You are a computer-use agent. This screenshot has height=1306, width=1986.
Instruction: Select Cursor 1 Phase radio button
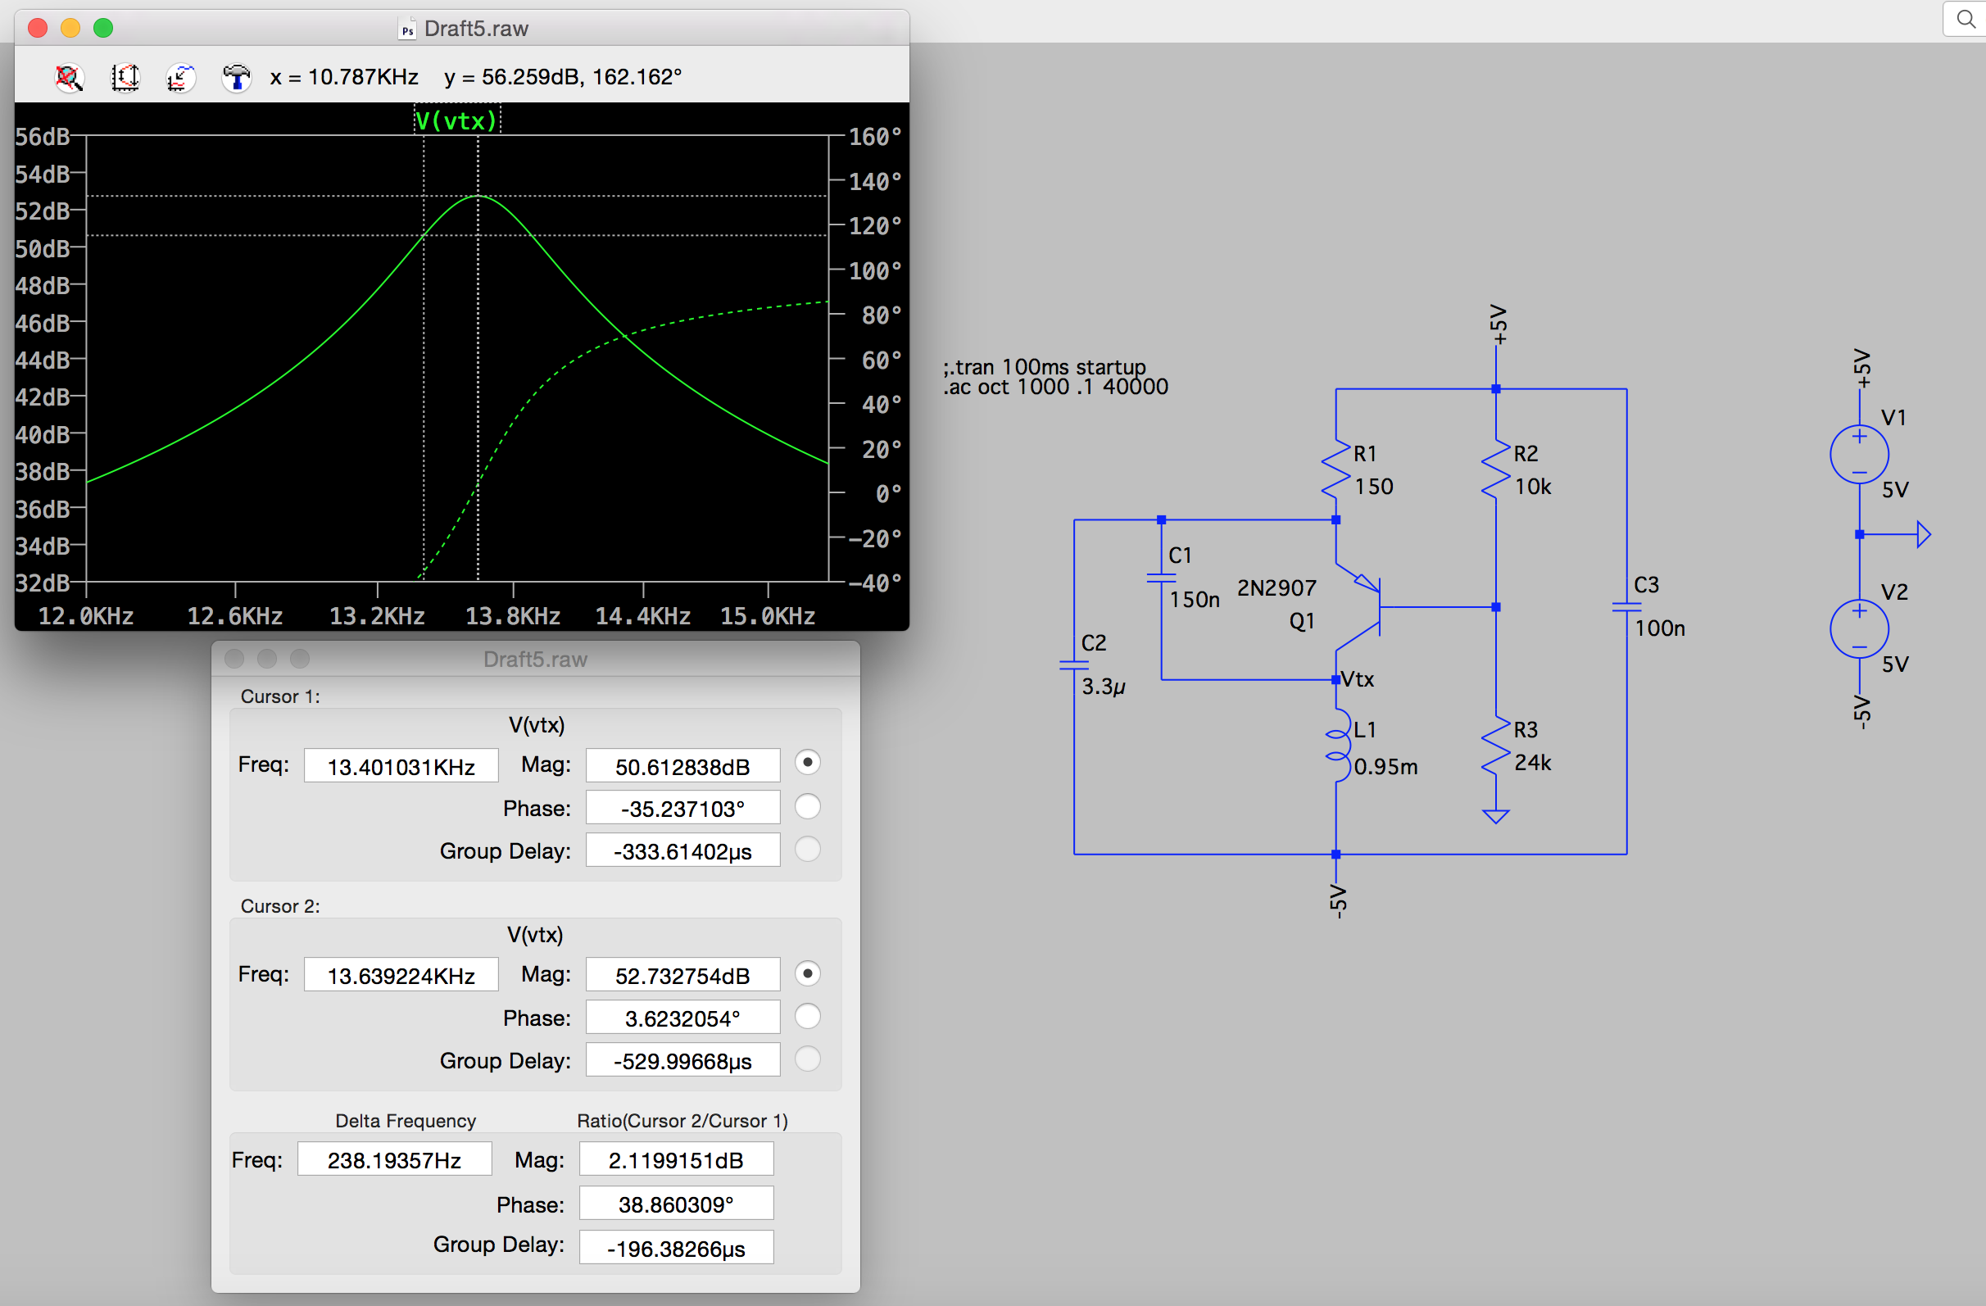coord(807,806)
